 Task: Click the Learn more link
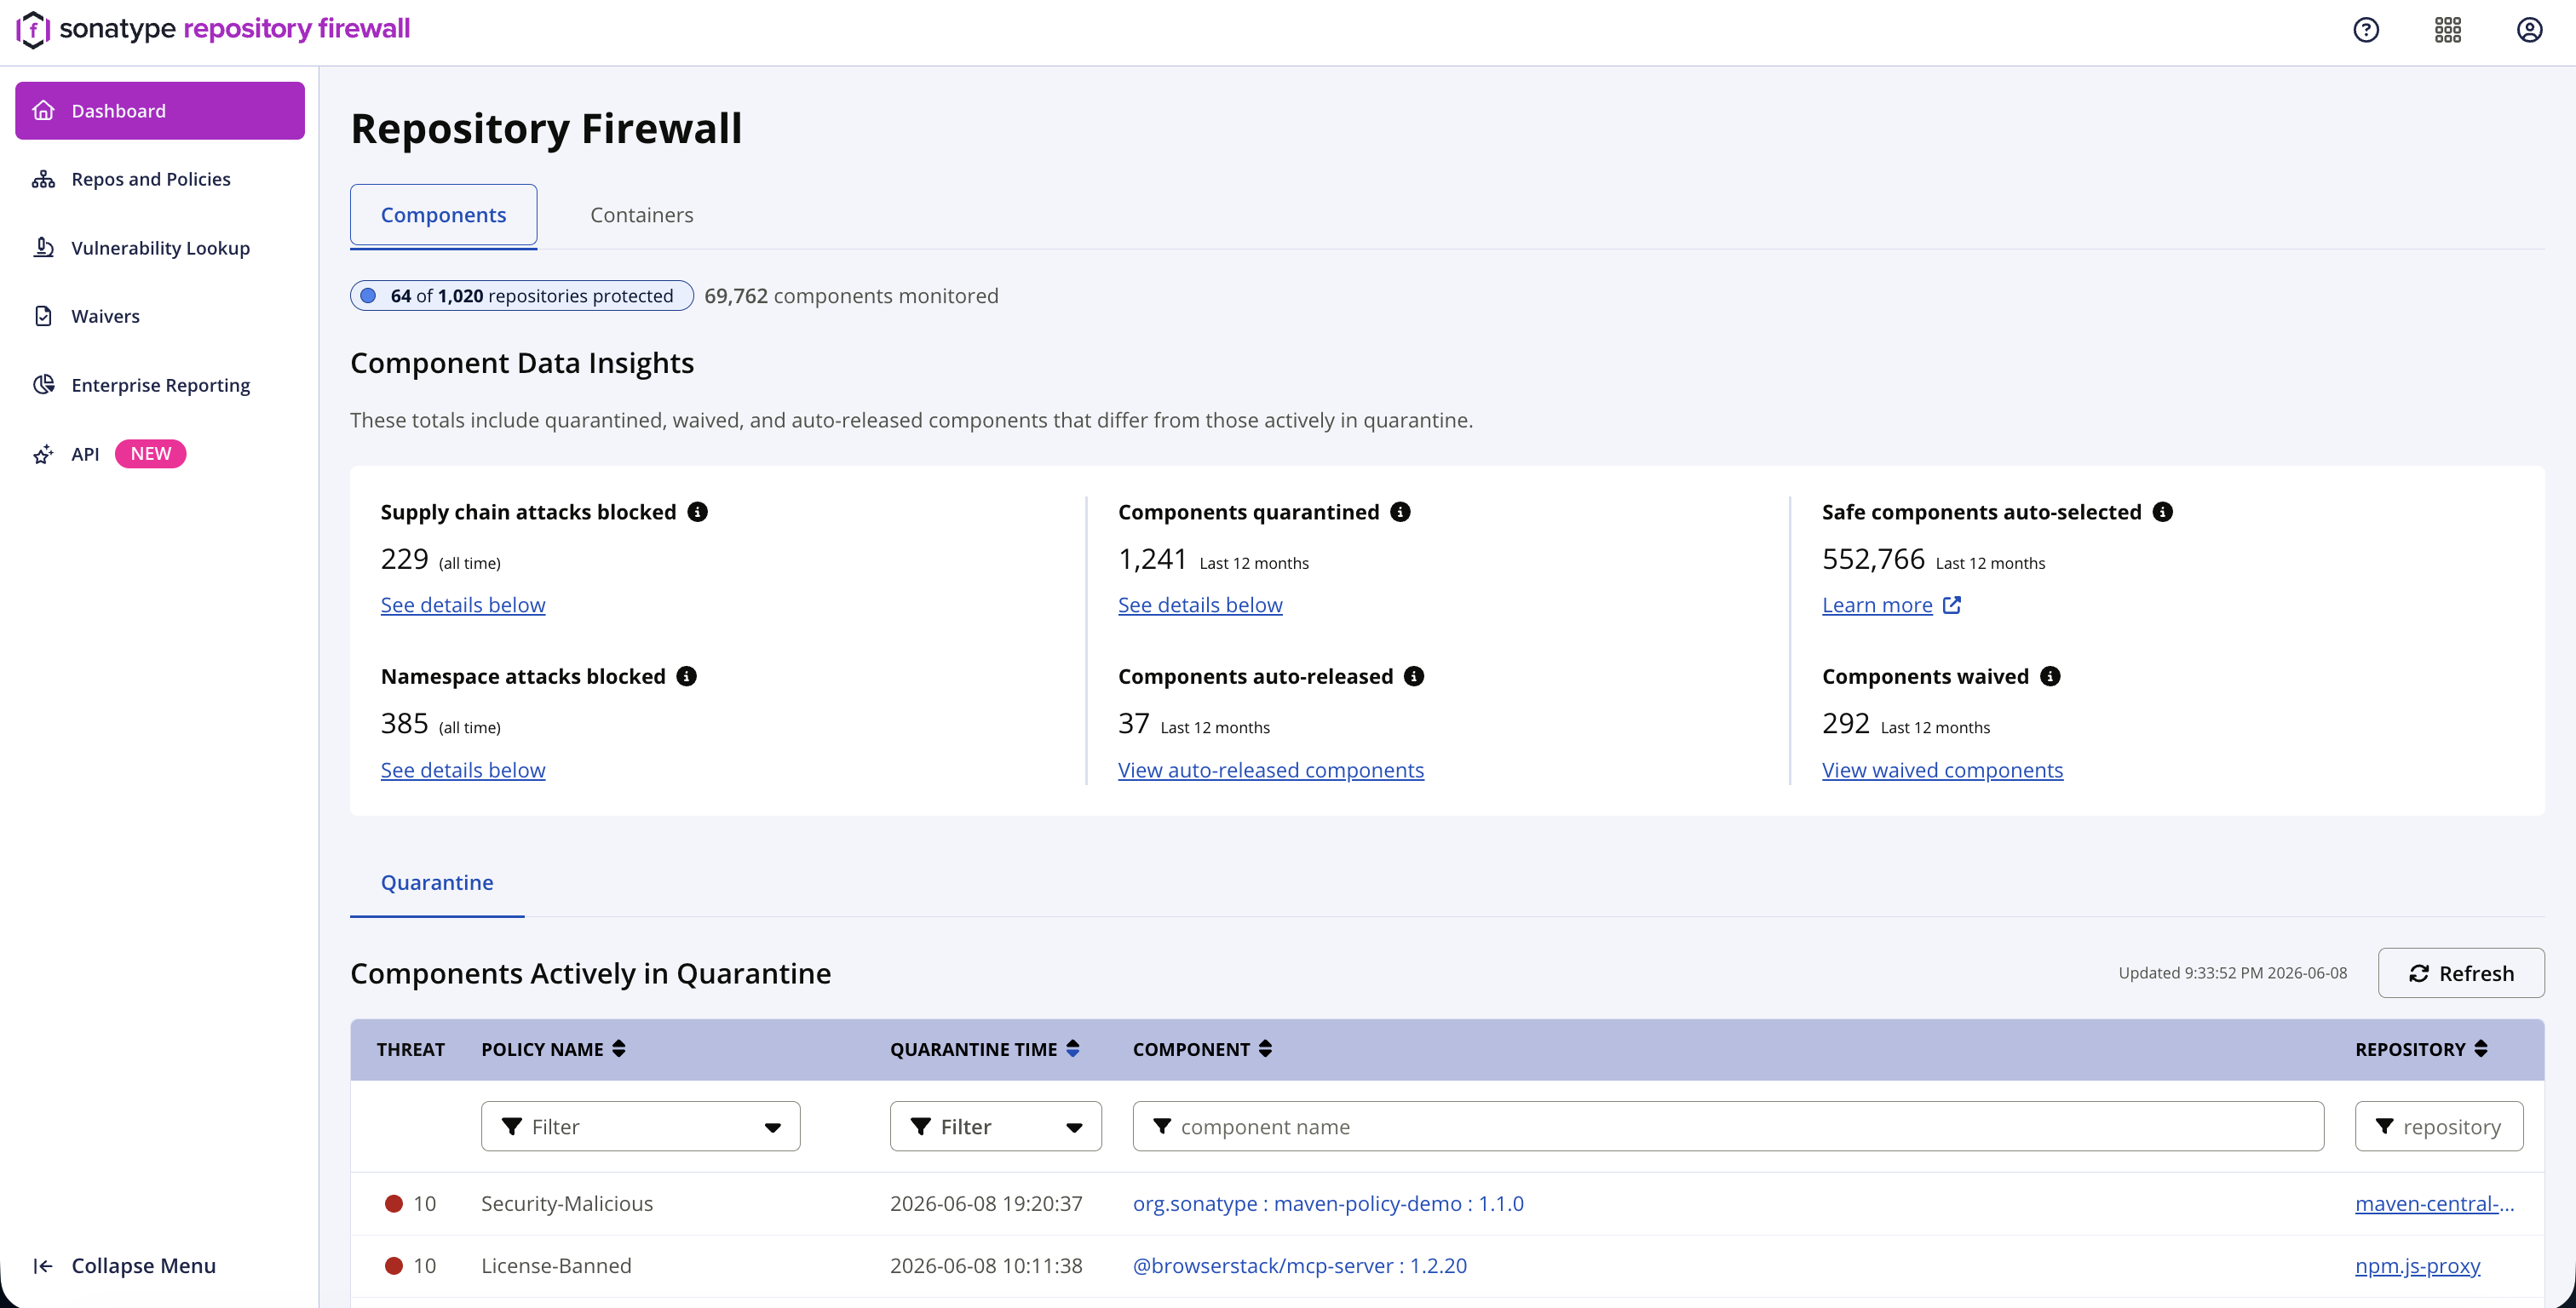pyautogui.click(x=1877, y=605)
